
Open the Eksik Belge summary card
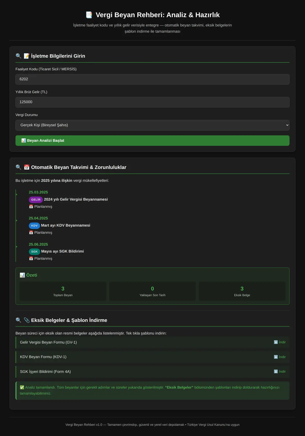coord(242,291)
